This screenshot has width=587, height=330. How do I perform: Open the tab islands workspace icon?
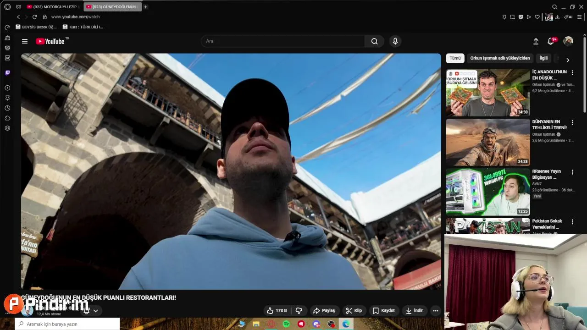point(18,7)
